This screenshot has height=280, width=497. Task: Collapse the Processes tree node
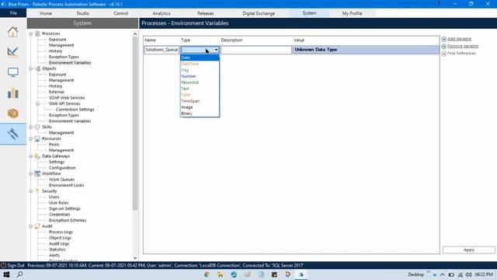31,33
